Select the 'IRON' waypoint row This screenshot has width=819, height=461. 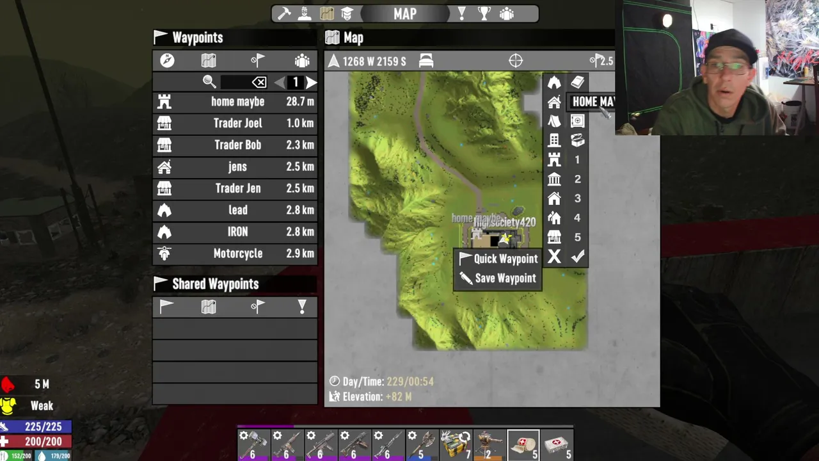point(235,232)
